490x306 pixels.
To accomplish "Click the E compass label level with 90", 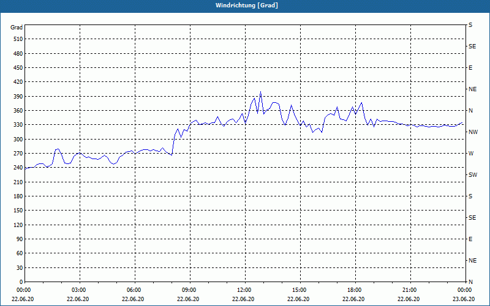I will (x=470, y=239).
